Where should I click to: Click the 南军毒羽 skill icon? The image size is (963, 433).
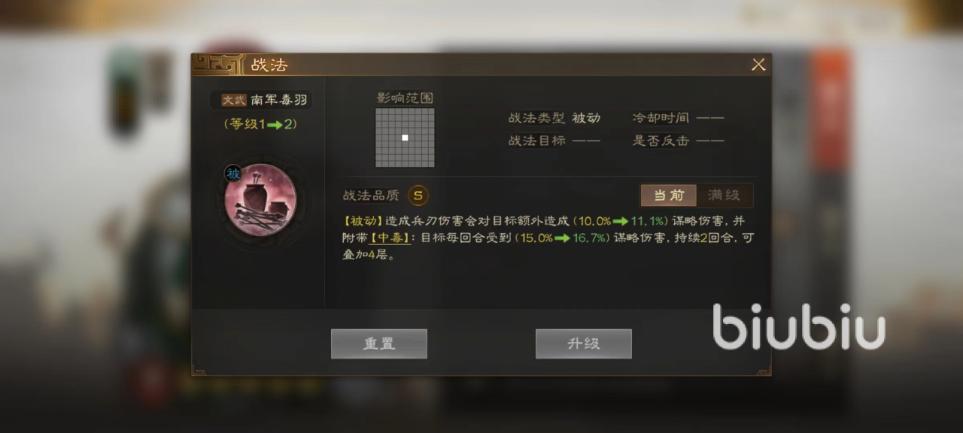(x=260, y=200)
